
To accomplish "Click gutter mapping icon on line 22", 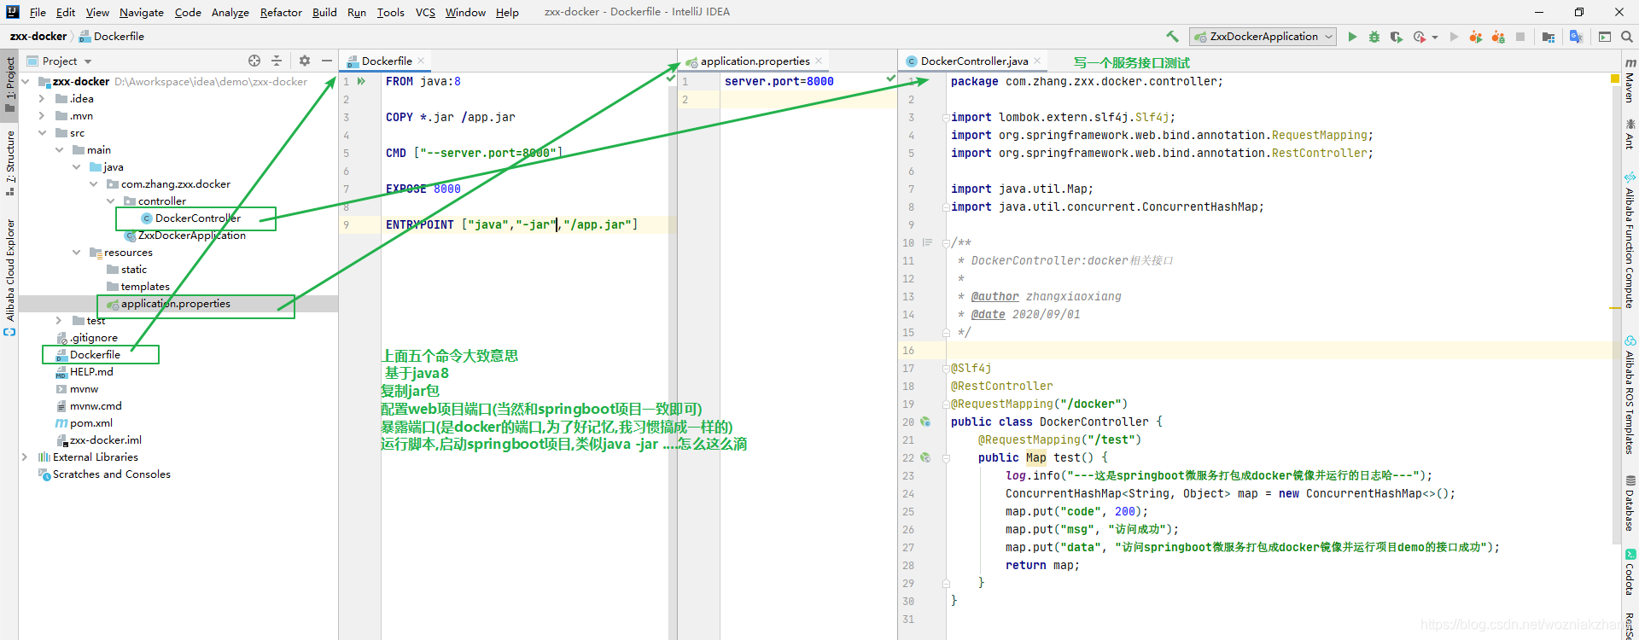I will (x=925, y=457).
